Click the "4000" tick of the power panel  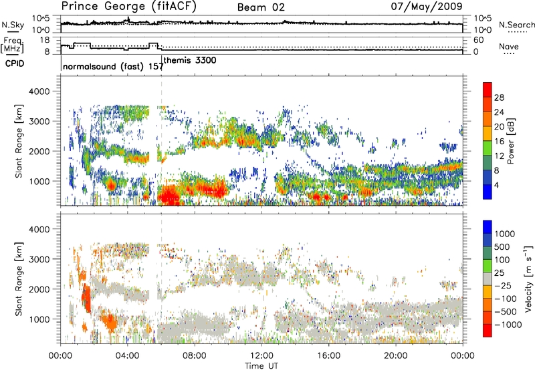[x=39, y=91]
